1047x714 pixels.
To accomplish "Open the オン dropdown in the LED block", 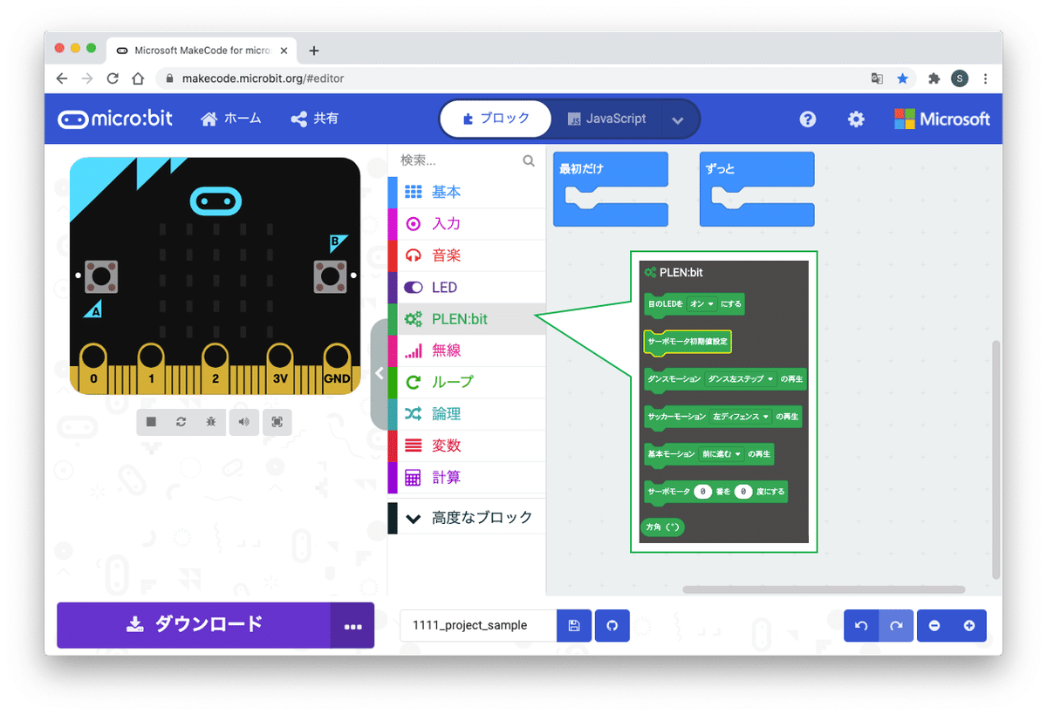I will [701, 304].
